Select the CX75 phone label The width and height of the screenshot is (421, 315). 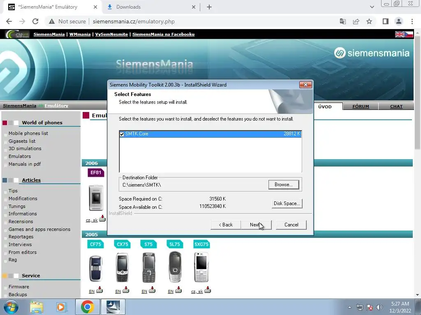pyautogui.click(x=122, y=244)
